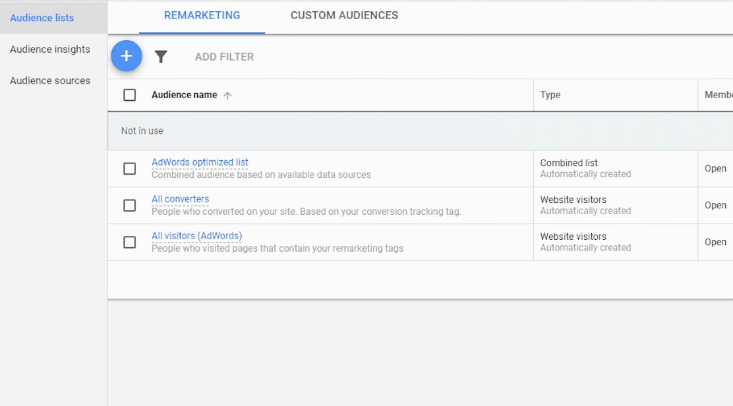This screenshot has height=406, width=733.
Task: Open the All converters audience link
Action: point(180,199)
